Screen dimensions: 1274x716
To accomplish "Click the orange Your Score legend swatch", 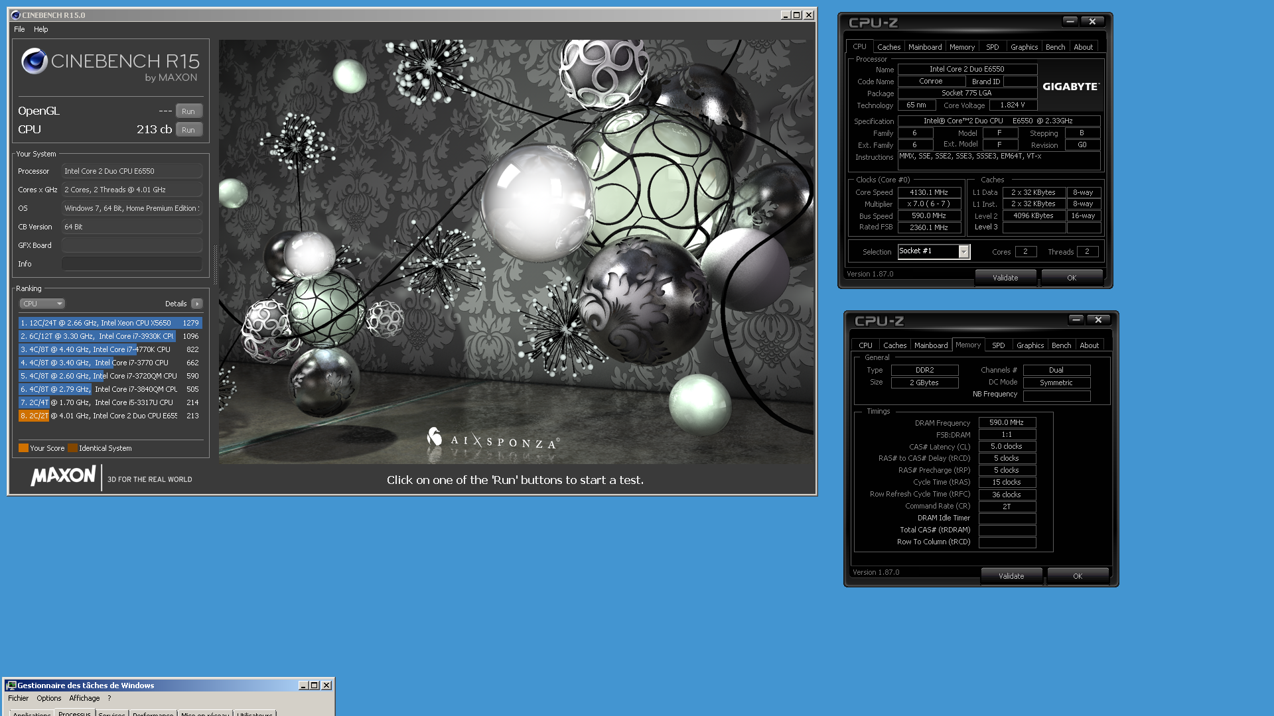I will coord(23,448).
